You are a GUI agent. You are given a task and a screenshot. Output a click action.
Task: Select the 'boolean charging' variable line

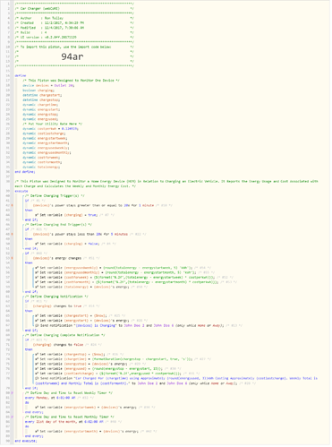[38, 90]
